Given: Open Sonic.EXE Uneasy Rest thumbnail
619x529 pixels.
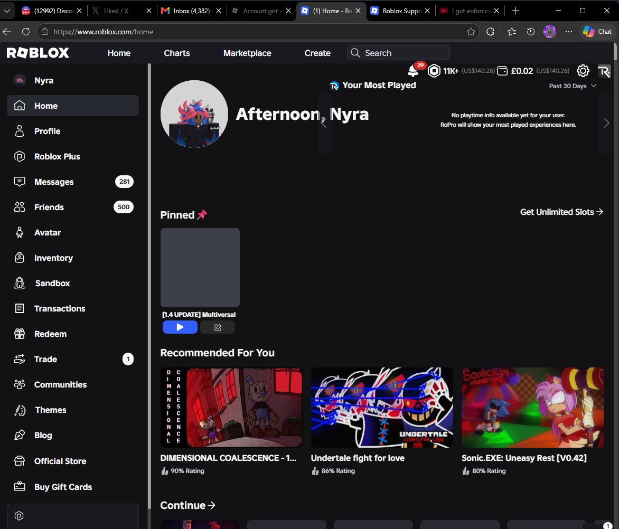Looking at the screenshot, I should 532,408.
